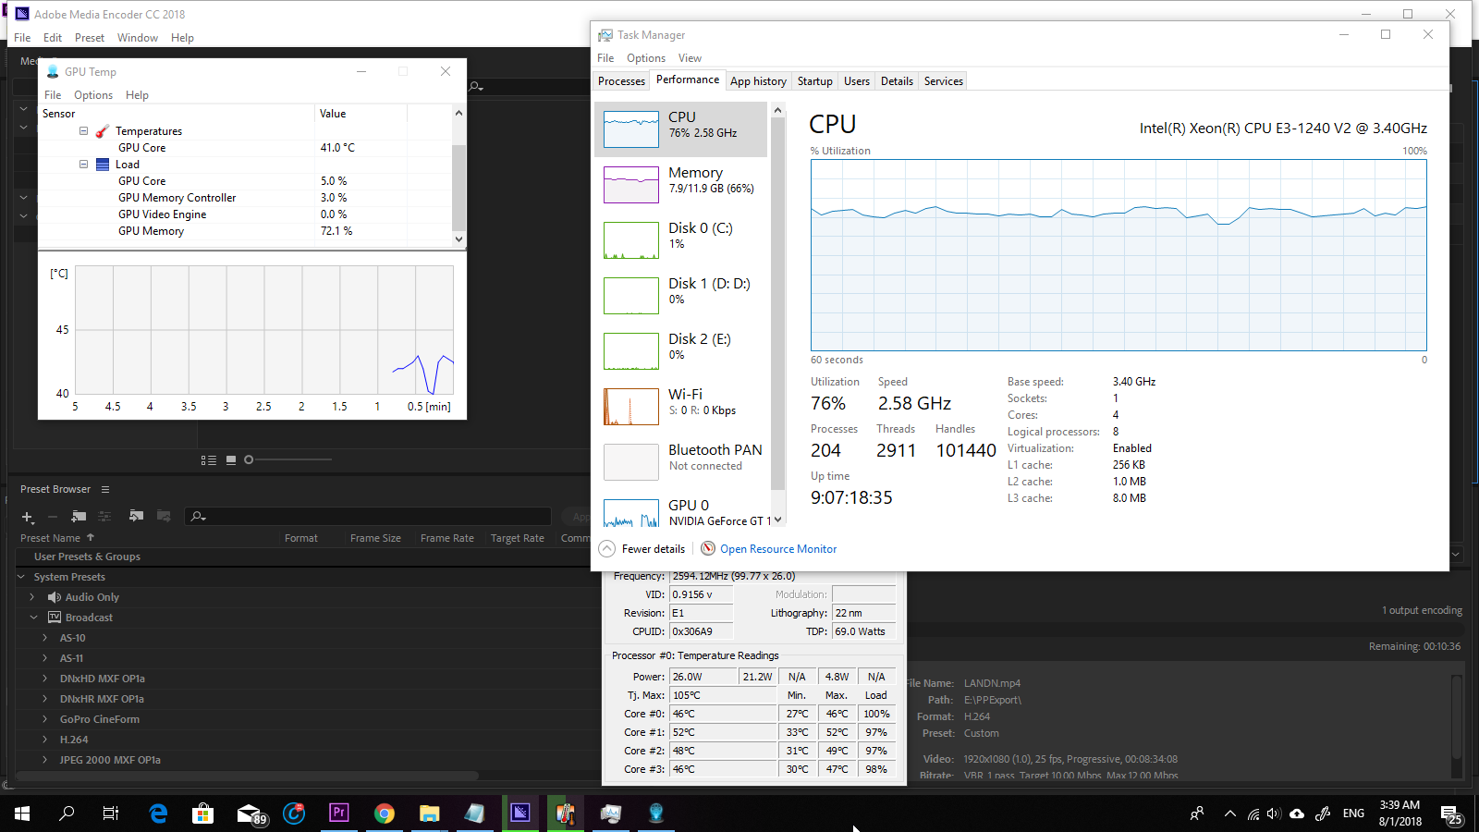The width and height of the screenshot is (1479, 832).
Task: Open the Preset Browser panel menu icon
Action: coord(105,489)
